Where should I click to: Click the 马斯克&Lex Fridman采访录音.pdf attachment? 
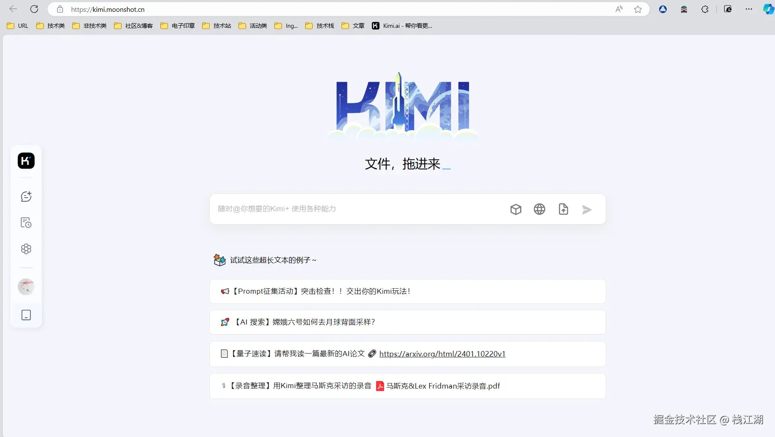[x=438, y=386]
